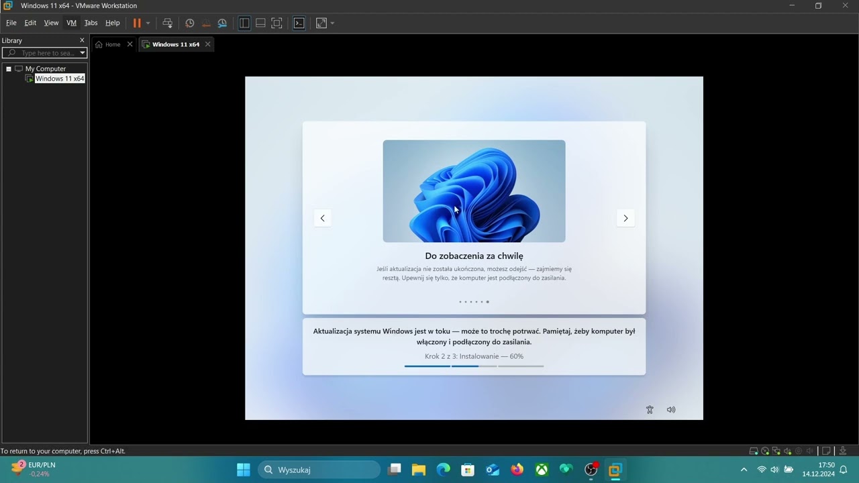Launch Microsoft Edge from the taskbar
859x483 pixels.
(x=444, y=470)
